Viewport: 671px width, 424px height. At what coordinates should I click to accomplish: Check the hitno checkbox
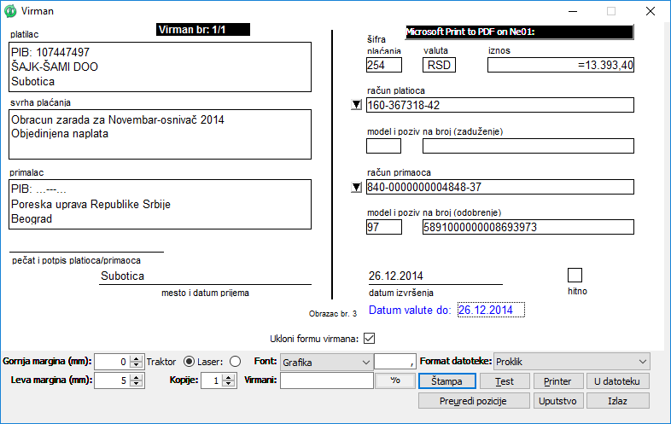point(575,275)
